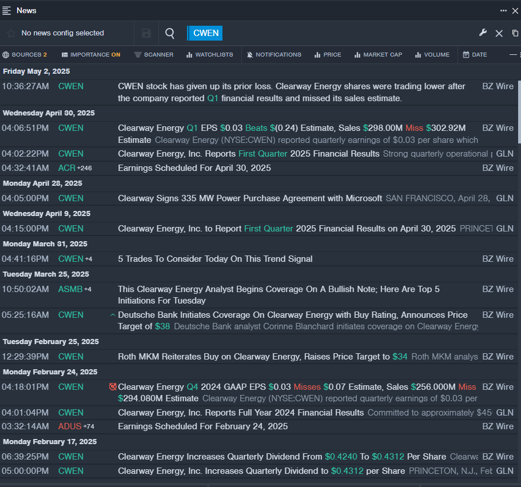Click the ADUS ticker symbol
Screen dimensions: 521x487
(x=70, y=426)
